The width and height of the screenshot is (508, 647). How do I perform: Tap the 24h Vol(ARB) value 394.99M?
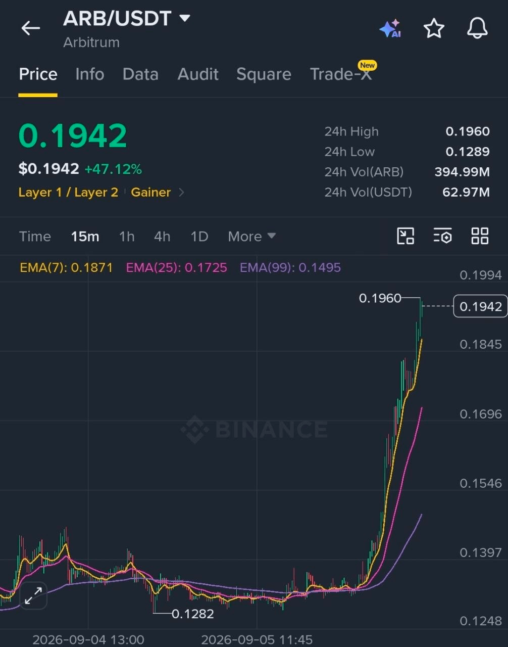coord(462,172)
